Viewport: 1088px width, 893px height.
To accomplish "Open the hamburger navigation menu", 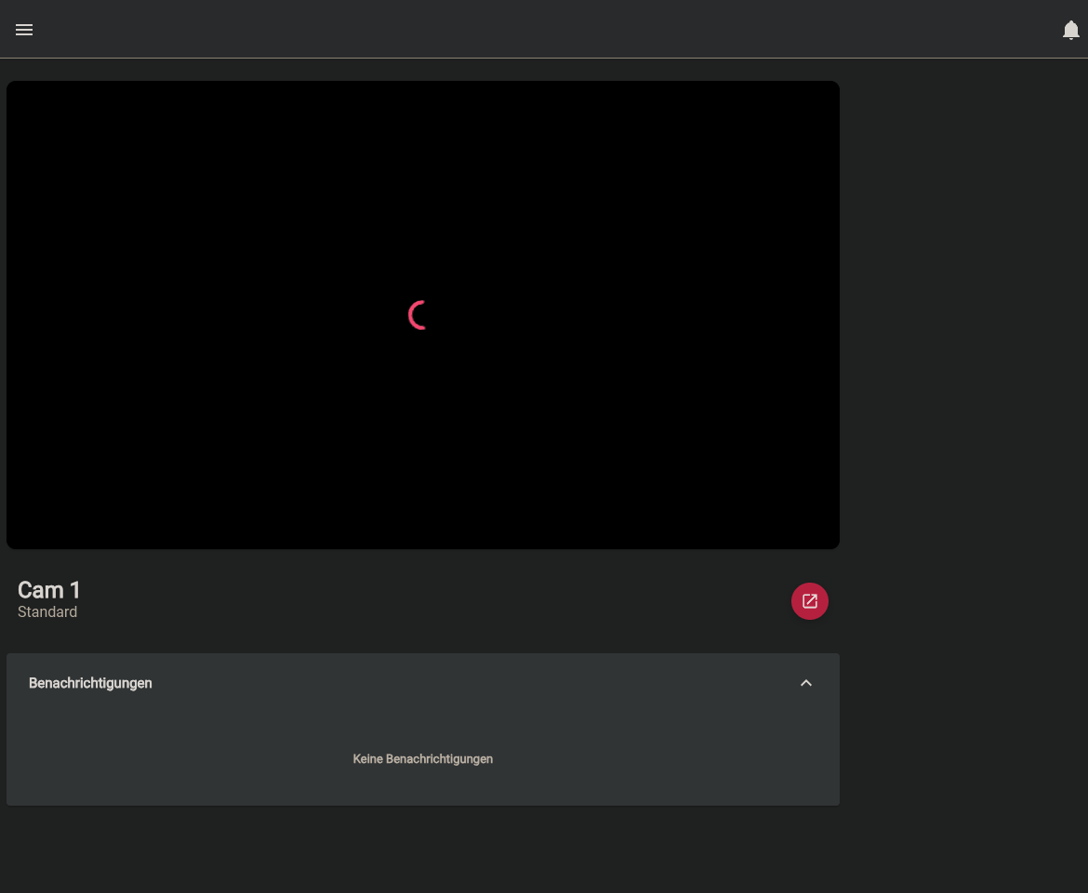I will pyautogui.click(x=24, y=30).
